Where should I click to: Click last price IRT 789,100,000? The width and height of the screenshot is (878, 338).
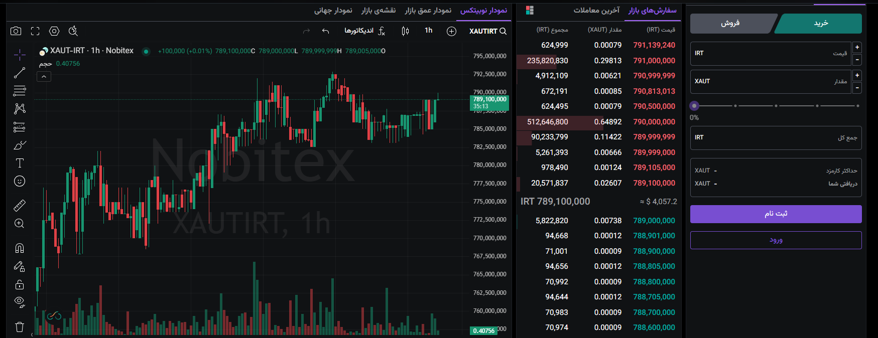coord(555,202)
